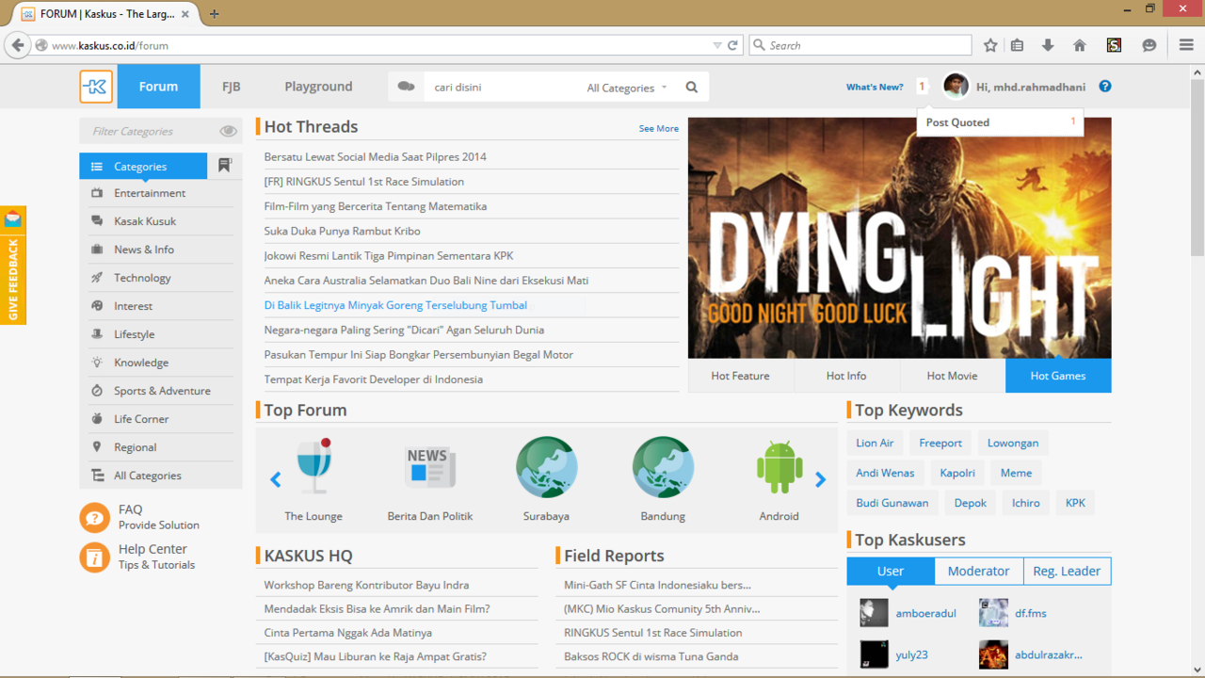Viewport: 1205px width, 678px height.
Task: Reload the page with refresh icon
Action: (732, 45)
